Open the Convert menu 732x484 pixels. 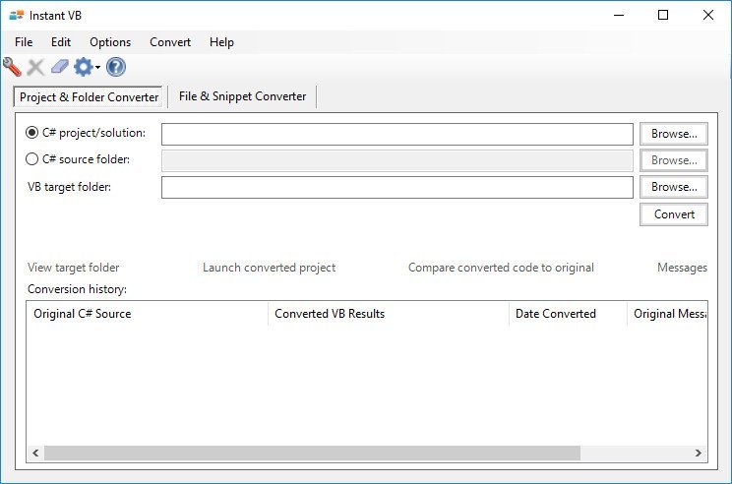(170, 42)
